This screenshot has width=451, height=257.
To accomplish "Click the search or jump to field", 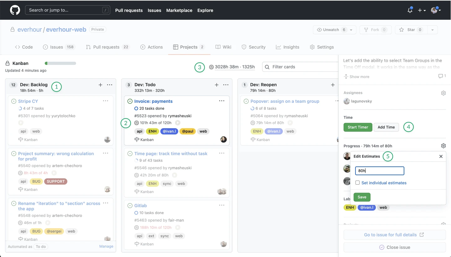I will point(68,10).
